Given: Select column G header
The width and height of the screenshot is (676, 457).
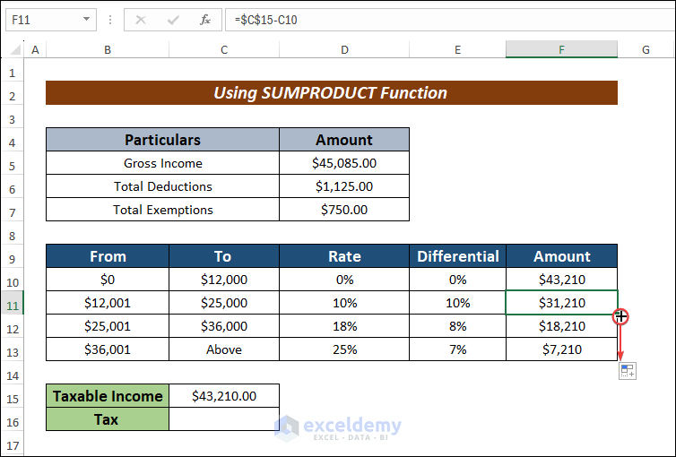Looking at the screenshot, I should pos(646,49).
